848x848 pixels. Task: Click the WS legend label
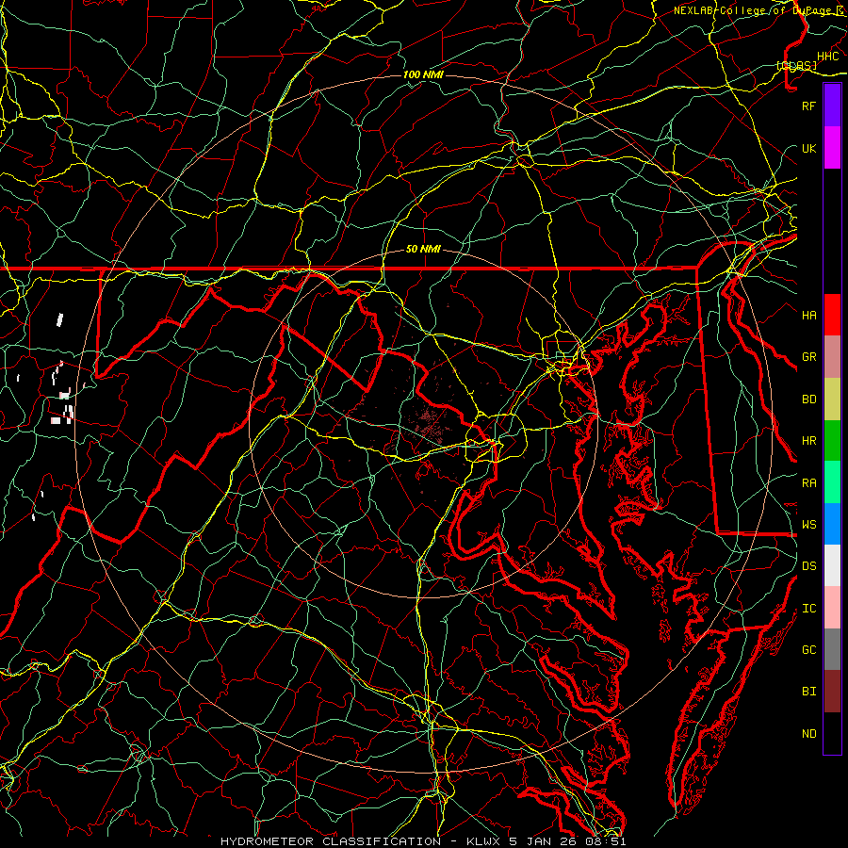pyautogui.click(x=809, y=524)
